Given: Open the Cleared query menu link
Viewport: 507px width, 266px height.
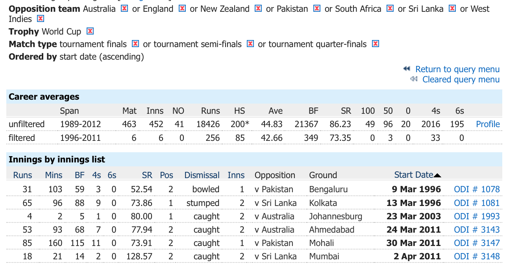Looking at the screenshot, I should click(x=461, y=79).
